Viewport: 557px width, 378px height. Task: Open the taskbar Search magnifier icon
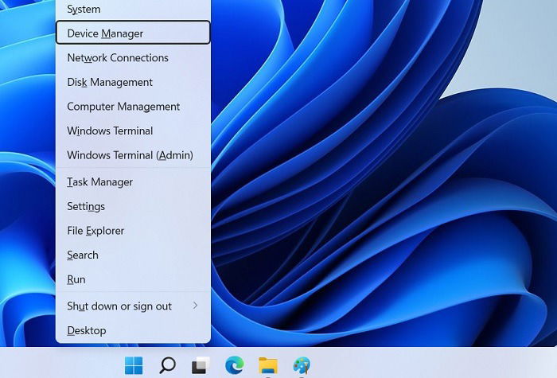point(167,365)
